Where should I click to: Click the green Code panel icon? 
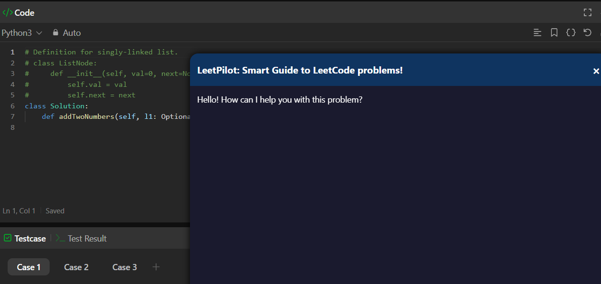(8, 12)
